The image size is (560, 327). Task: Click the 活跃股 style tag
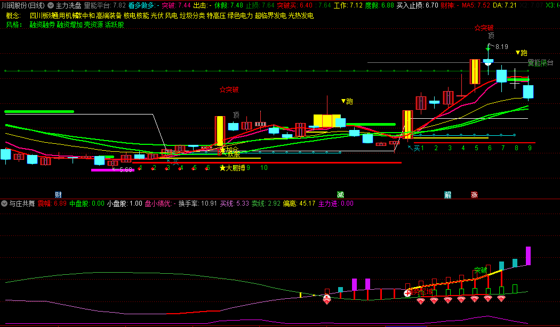point(114,24)
